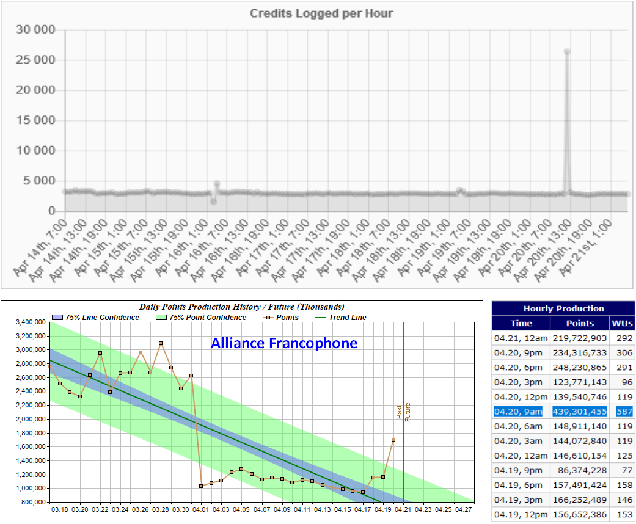Click the Time column header
636x524 pixels.
click(x=521, y=323)
